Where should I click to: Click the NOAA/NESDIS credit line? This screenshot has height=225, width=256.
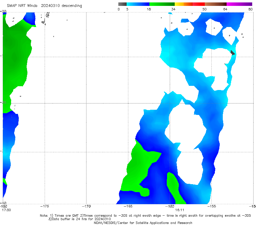(x=143, y=223)
